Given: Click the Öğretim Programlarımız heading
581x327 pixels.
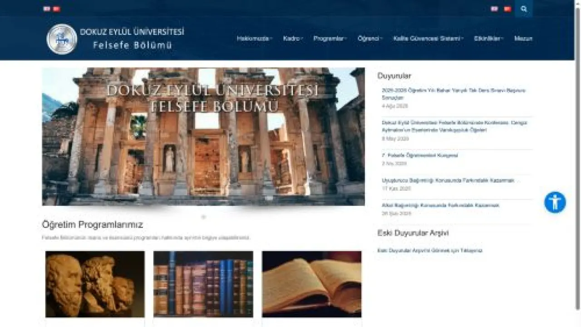Looking at the screenshot, I should pos(92,225).
